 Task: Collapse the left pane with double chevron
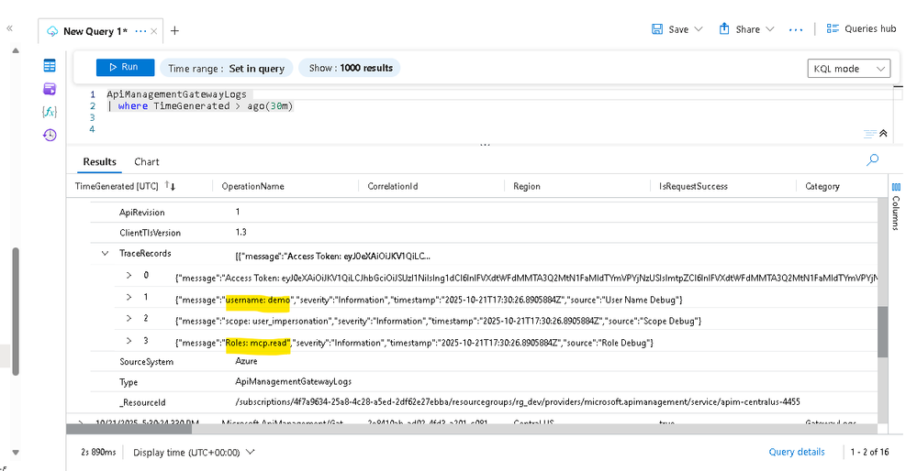tap(9, 28)
